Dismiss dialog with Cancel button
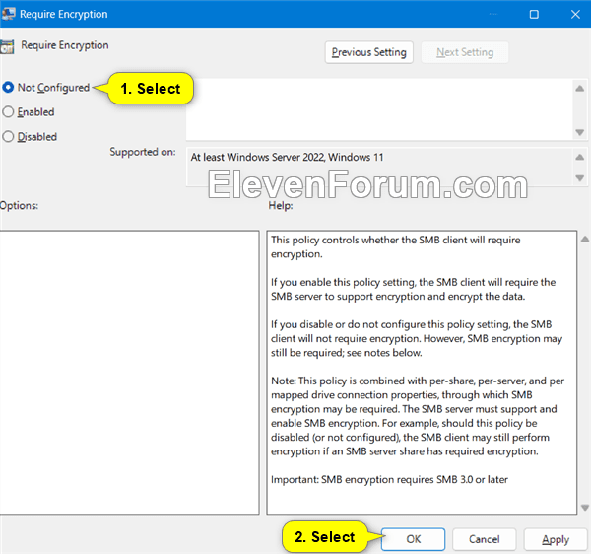The height and width of the screenshot is (554, 591). [x=484, y=539]
